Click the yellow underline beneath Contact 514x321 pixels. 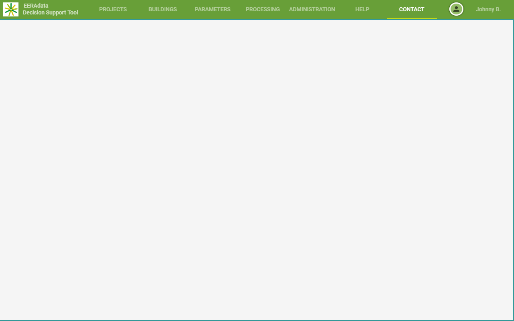click(x=412, y=18)
